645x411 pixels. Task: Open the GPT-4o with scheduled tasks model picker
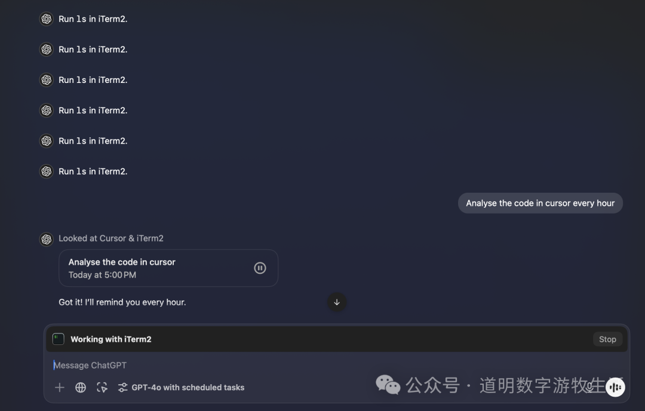(x=181, y=387)
